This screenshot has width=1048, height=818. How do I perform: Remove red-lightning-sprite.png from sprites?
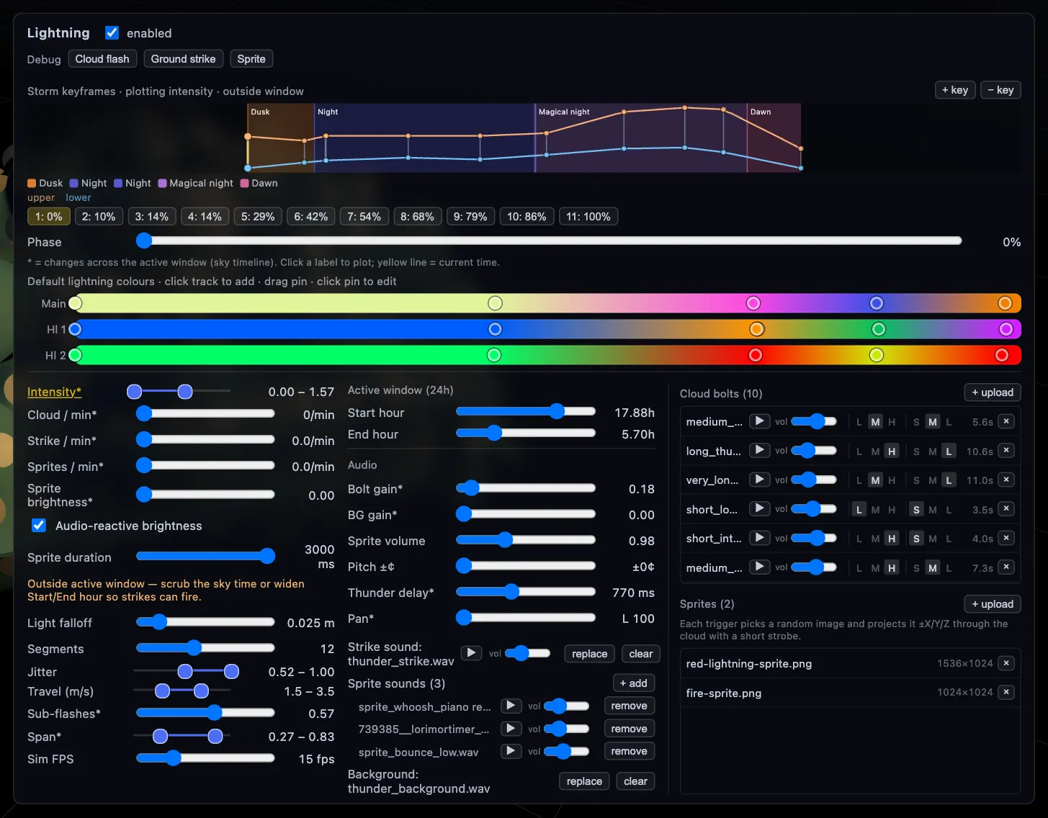(1006, 663)
